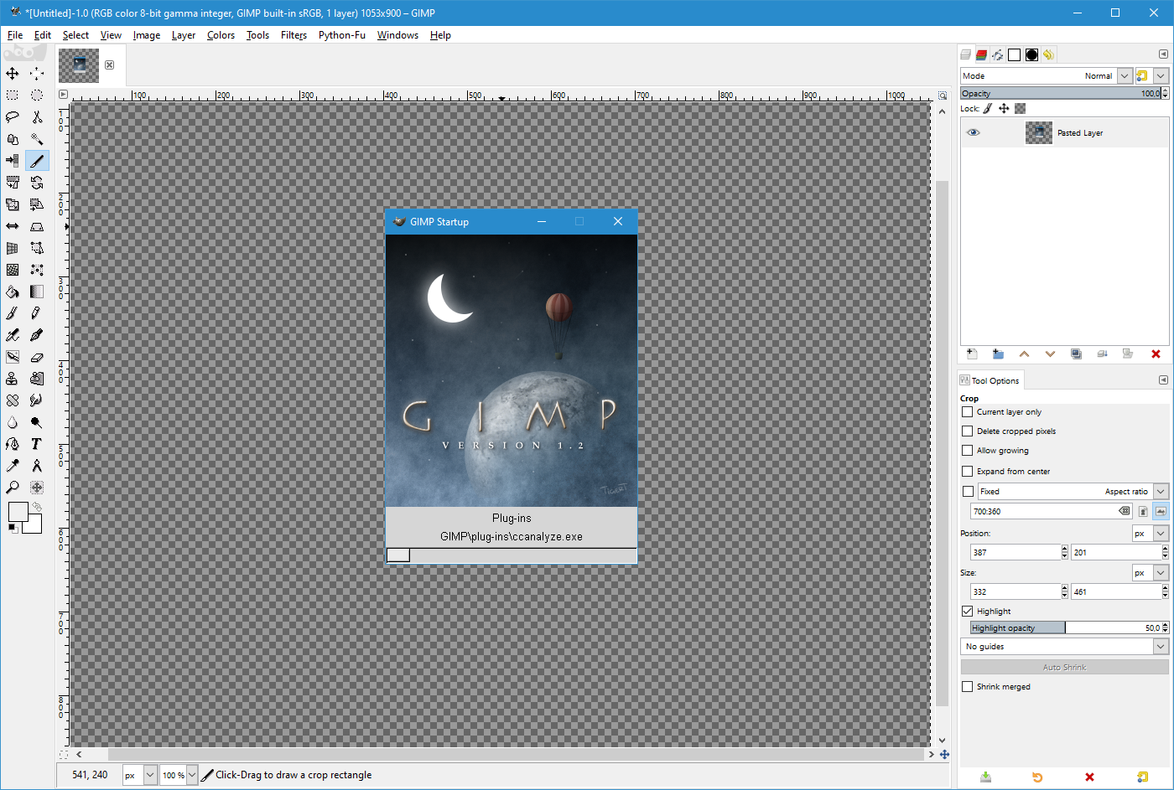Select the Crop tool in toolbox
1174x790 pixels.
pyautogui.click(x=37, y=161)
